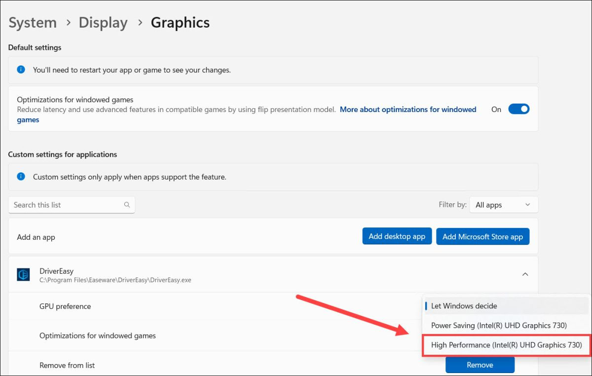592x376 pixels.
Task: Click the chevron between System and Display
Action: tap(68, 23)
